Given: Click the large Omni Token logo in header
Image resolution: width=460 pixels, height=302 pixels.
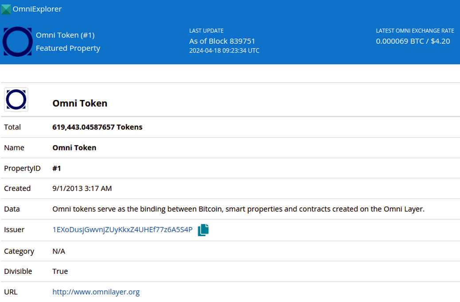Looking at the screenshot, I should [x=18, y=42].
